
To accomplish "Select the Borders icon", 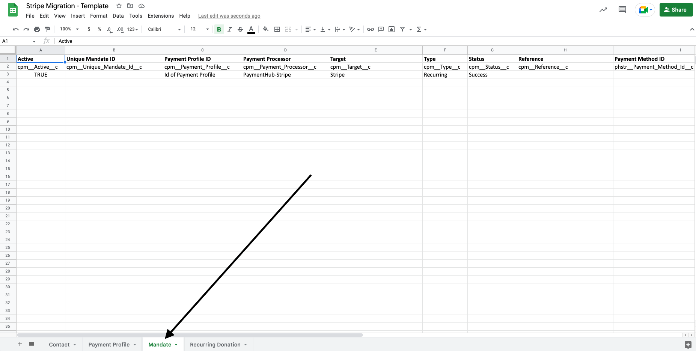I will pyautogui.click(x=277, y=29).
